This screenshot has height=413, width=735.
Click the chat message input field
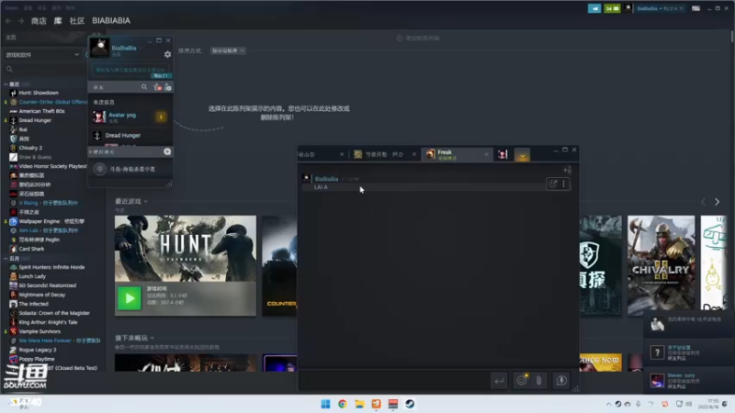[394, 380]
